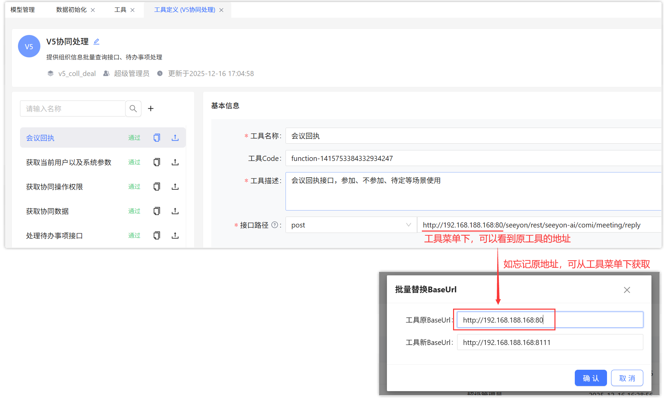
Task: Copy the 处理待办事项接口 tool
Action: pyautogui.click(x=157, y=236)
